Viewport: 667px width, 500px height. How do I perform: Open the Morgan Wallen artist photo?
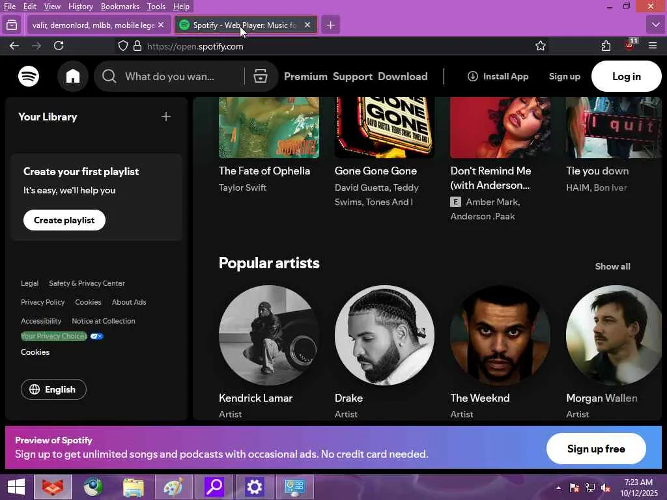pos(614,335)
